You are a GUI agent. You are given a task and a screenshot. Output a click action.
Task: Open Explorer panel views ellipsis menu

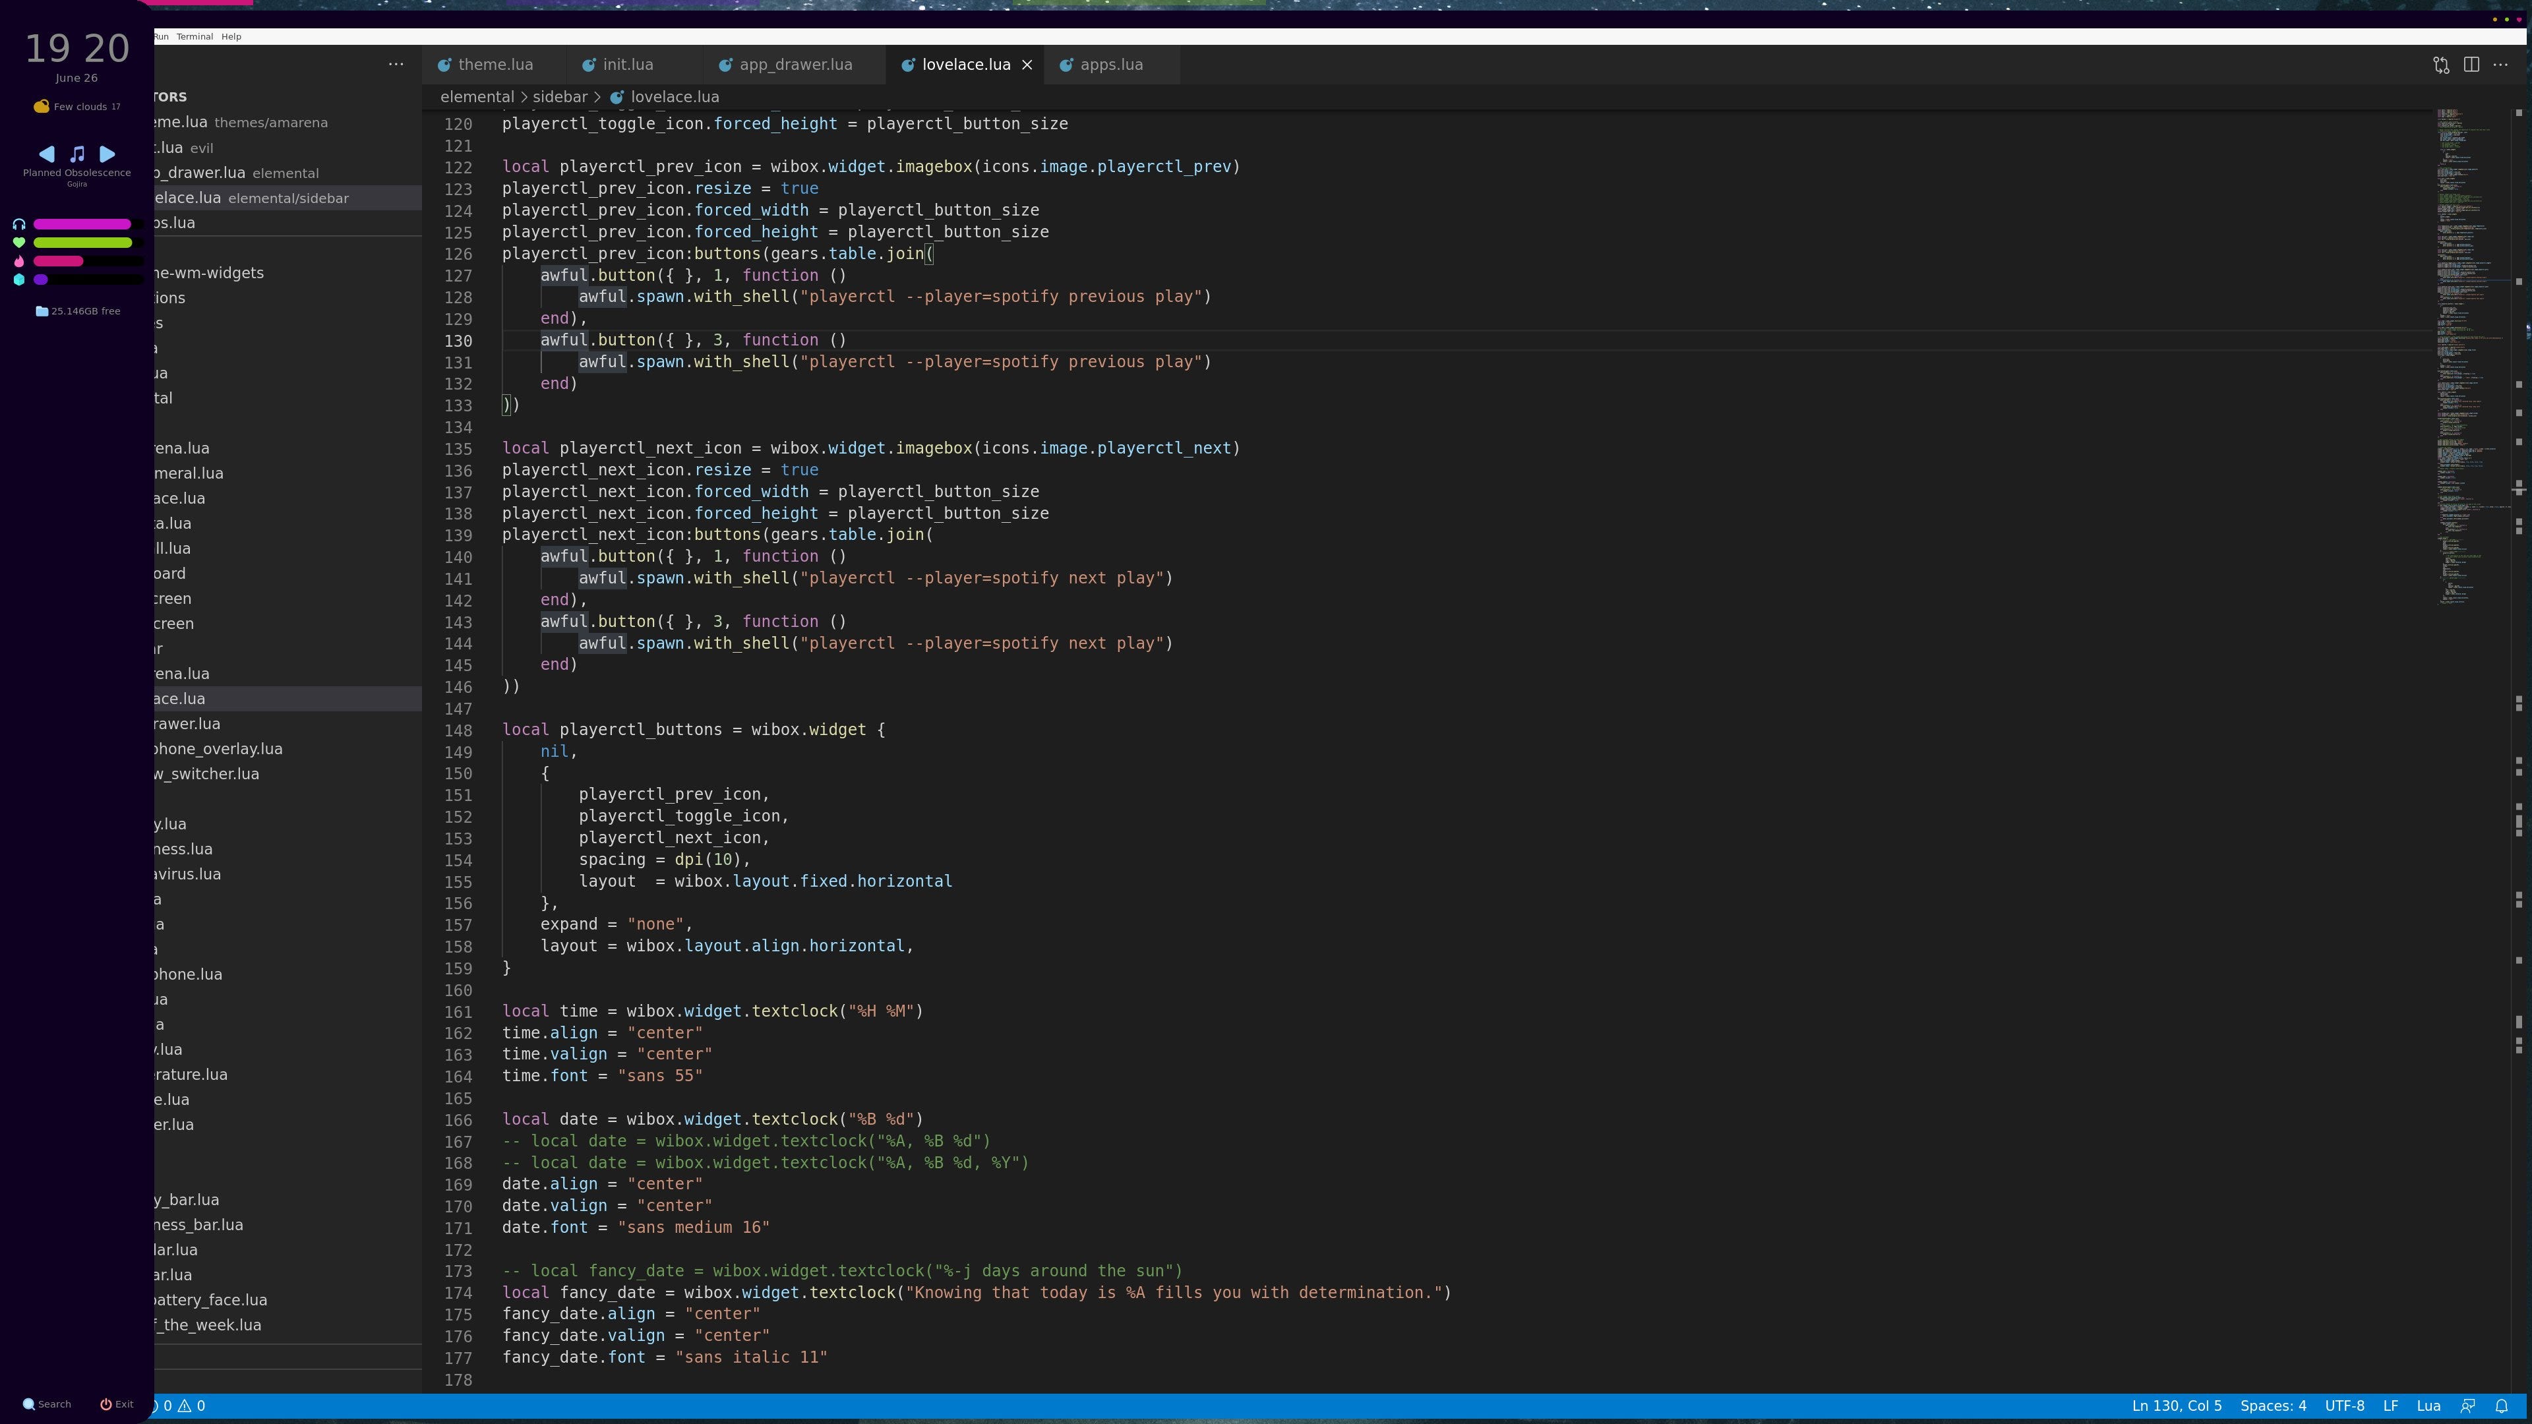click(396, 65)
